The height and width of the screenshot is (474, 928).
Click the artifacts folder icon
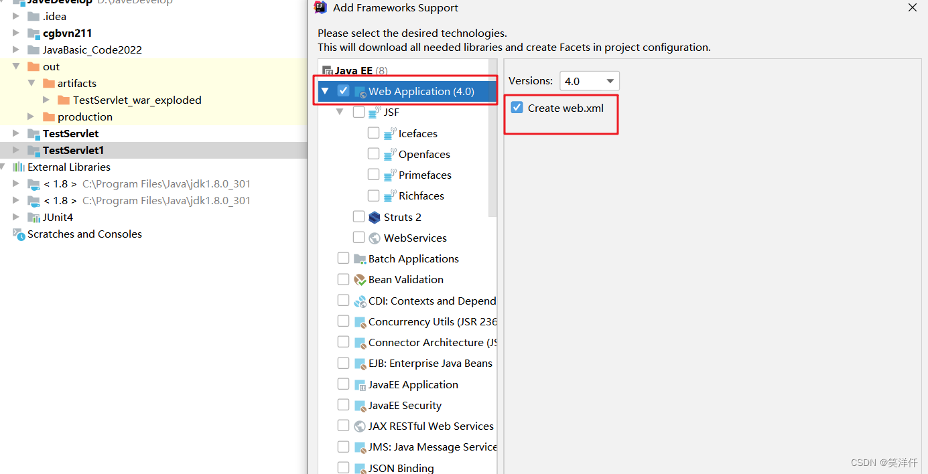point(48,83)
